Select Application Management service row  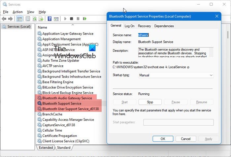coord(59,39)
